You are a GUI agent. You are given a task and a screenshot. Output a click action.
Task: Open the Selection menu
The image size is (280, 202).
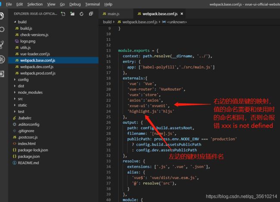[35, 4]
